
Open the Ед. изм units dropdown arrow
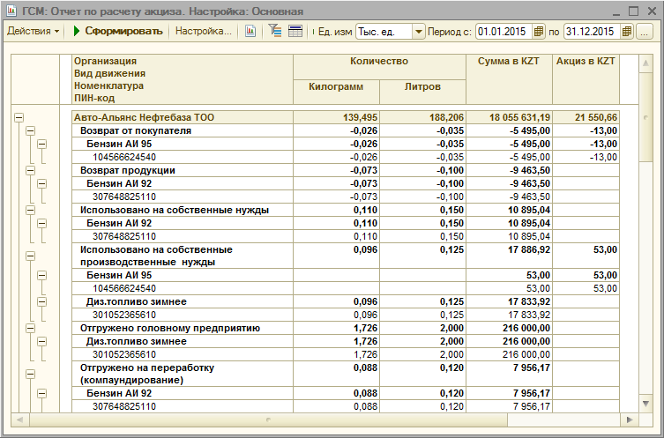[418, 32]
